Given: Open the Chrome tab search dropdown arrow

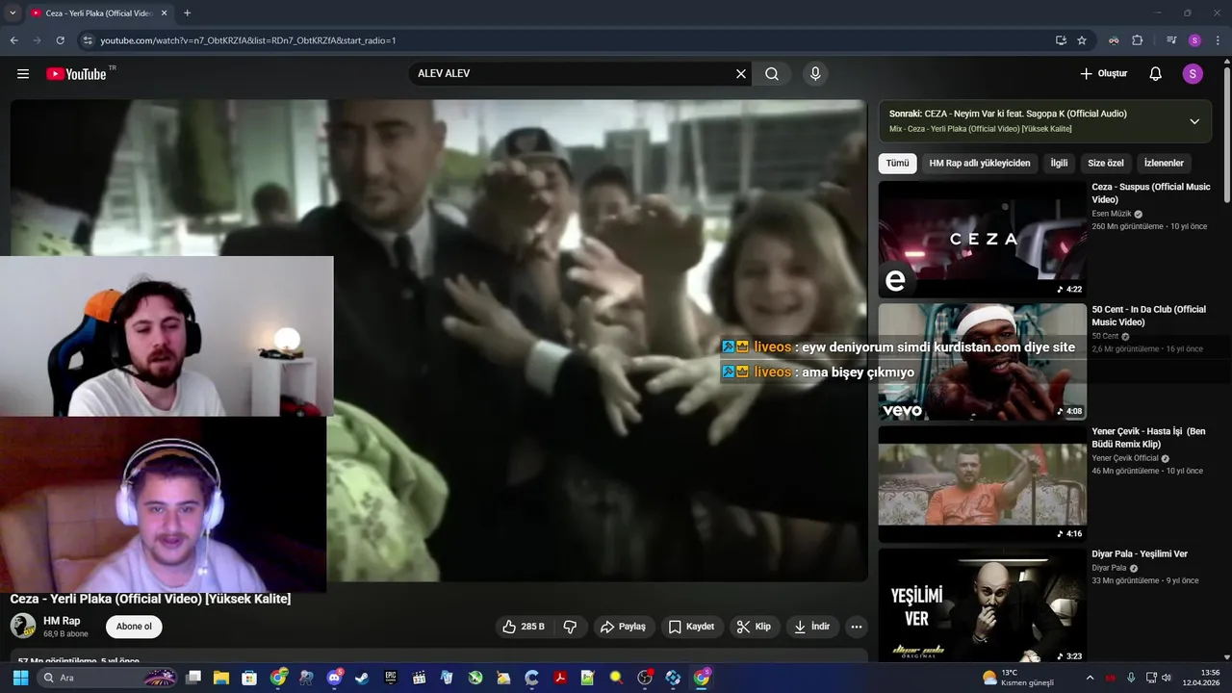Looking at the screenshot, I should [x=13, y=13].
